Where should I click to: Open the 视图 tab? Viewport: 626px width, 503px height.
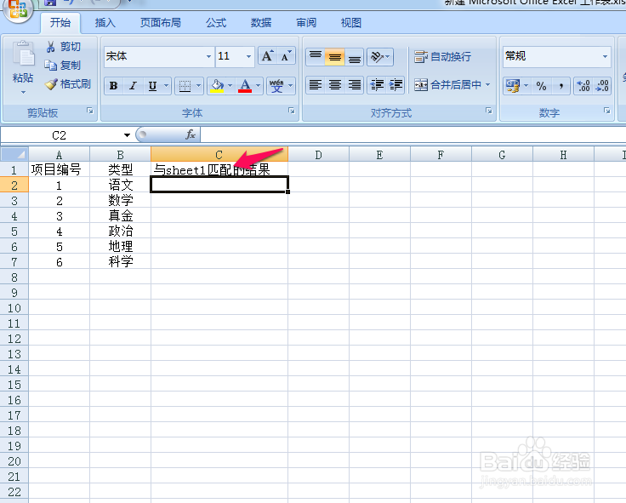[351, 23]
